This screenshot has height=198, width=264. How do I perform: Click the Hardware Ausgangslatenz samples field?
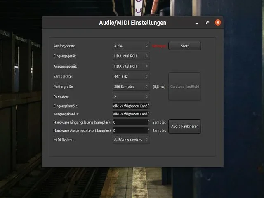pos(130,130)
